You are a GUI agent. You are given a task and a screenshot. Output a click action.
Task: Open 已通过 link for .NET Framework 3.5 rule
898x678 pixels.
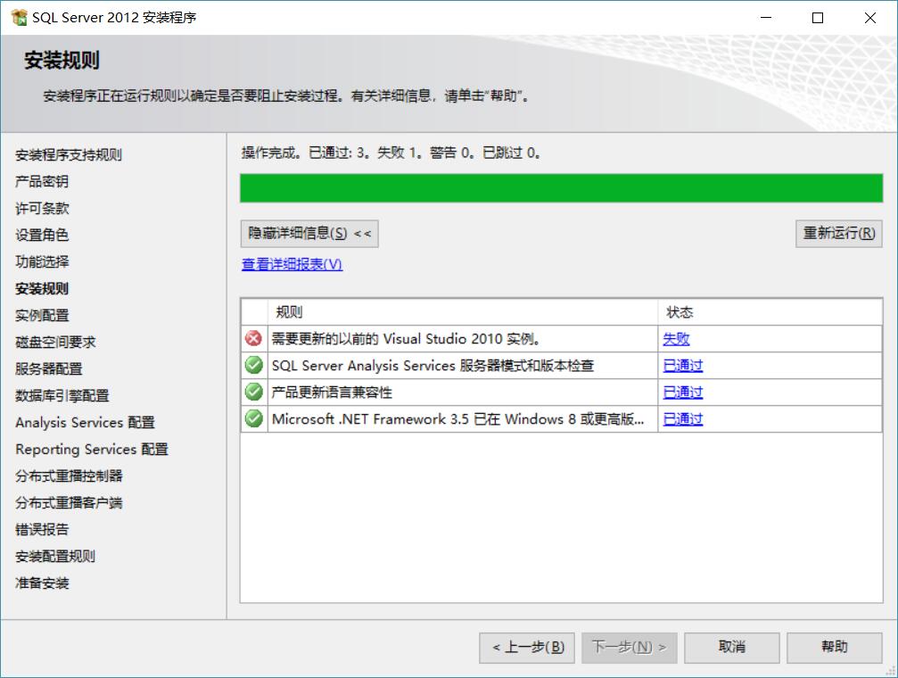click(683, 419)
